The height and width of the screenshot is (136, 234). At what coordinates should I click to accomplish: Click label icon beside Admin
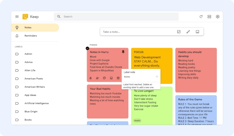click(x=17, y=54)
